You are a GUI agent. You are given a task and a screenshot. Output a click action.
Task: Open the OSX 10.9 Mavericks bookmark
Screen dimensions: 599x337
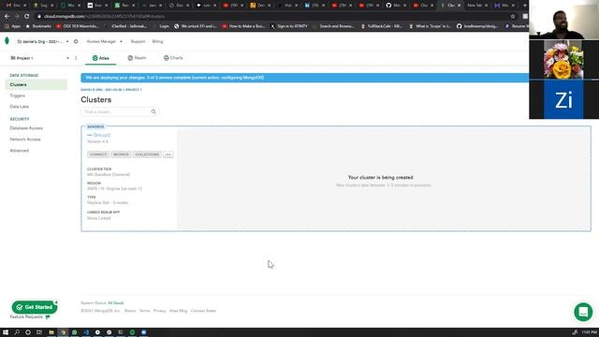click(x=78, y=26)
